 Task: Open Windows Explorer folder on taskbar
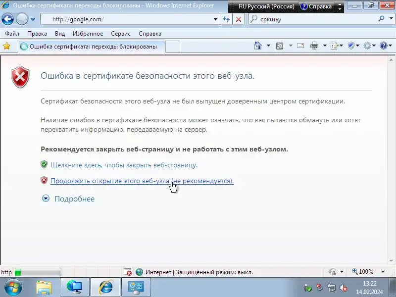[x=44, y=288]
